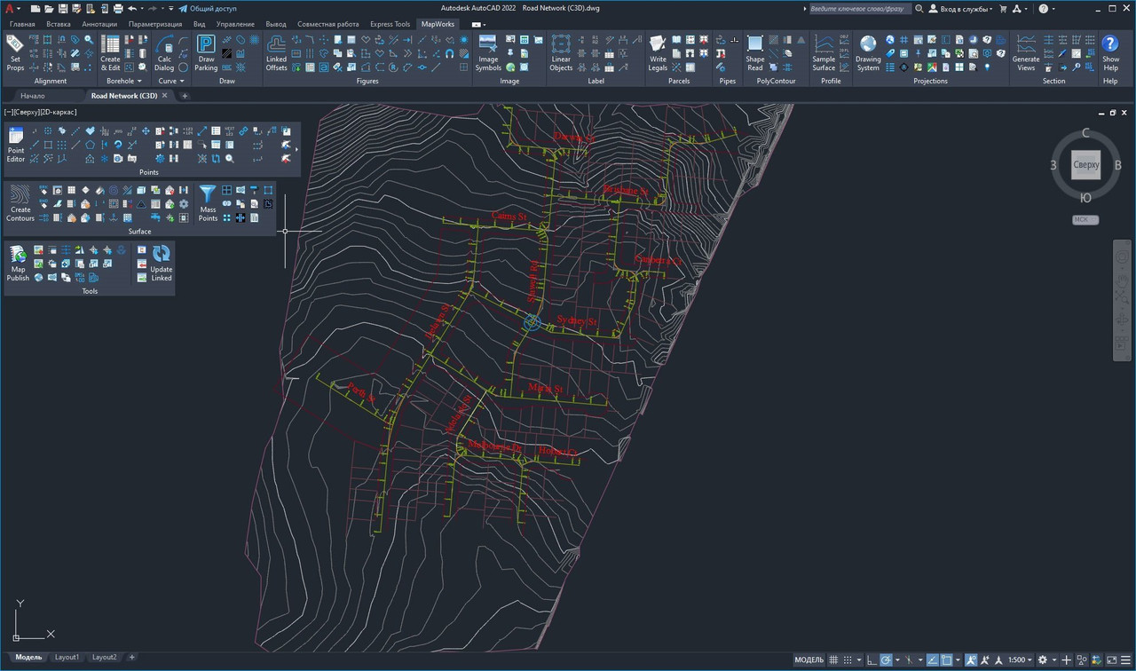
Task: Click Create Contours surface tool
Action: pyautogui.click(x=20, y=204)
